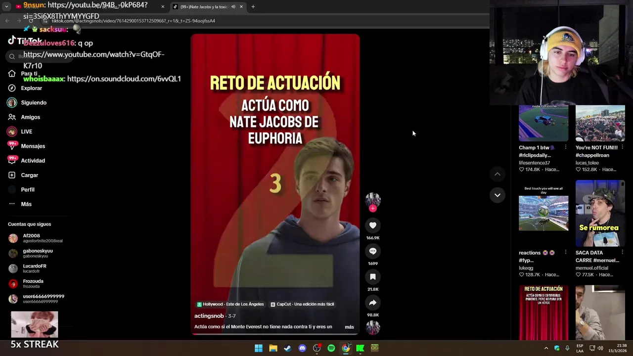Viewport: 633px width, 356px height.
Task: Open followed account Af2008
Action: pos(36,238)
